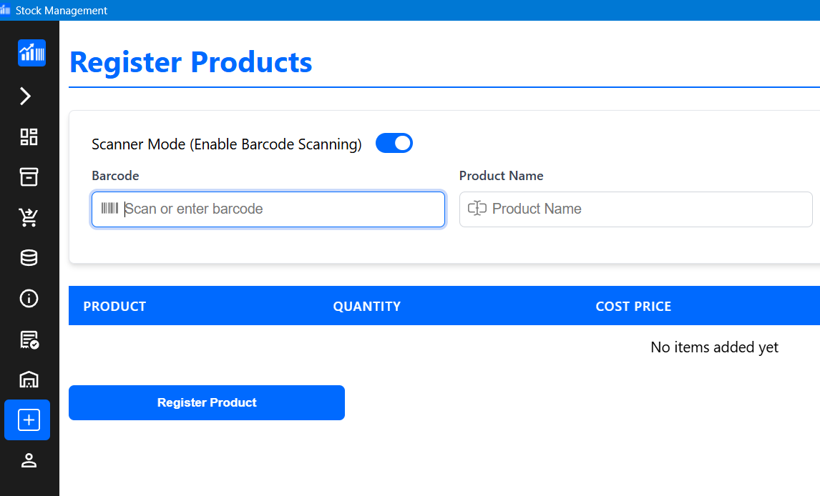Screen dimensions: 820x496
Task: Open the warehouse icon in sidebar
Action: (29, 380)
